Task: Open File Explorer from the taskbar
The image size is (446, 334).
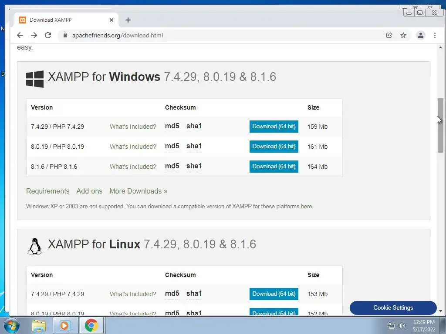Action: coord(39,325)
